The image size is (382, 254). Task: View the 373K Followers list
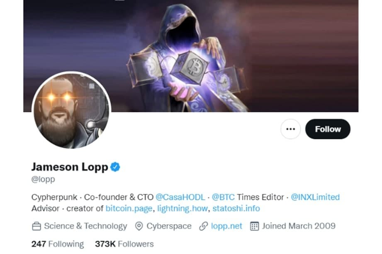click(x=124, y=244)
